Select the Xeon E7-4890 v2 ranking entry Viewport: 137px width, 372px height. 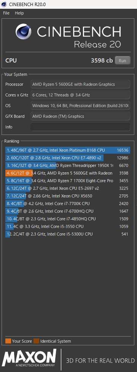click(x=68, y=158)
